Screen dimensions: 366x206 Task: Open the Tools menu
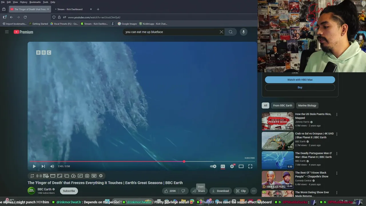[45, 2]
